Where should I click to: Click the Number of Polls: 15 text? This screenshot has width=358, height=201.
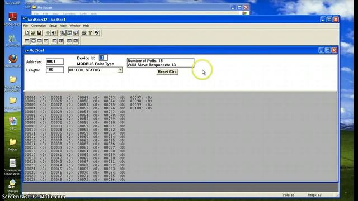click(145, 61)
